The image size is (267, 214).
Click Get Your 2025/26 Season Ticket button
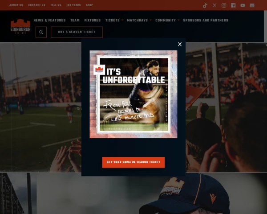(133, 162)
